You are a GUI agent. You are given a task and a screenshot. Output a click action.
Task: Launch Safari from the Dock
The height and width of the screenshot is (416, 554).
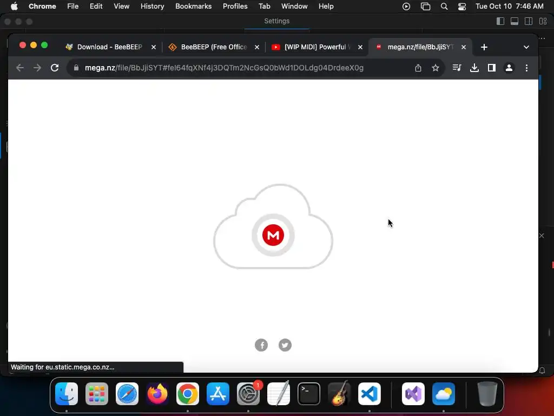click(127, 394)
